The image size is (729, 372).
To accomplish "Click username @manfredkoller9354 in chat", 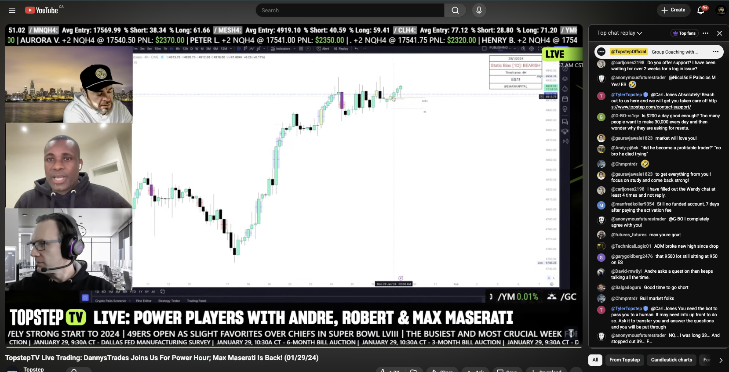I will tap(633, 204).
